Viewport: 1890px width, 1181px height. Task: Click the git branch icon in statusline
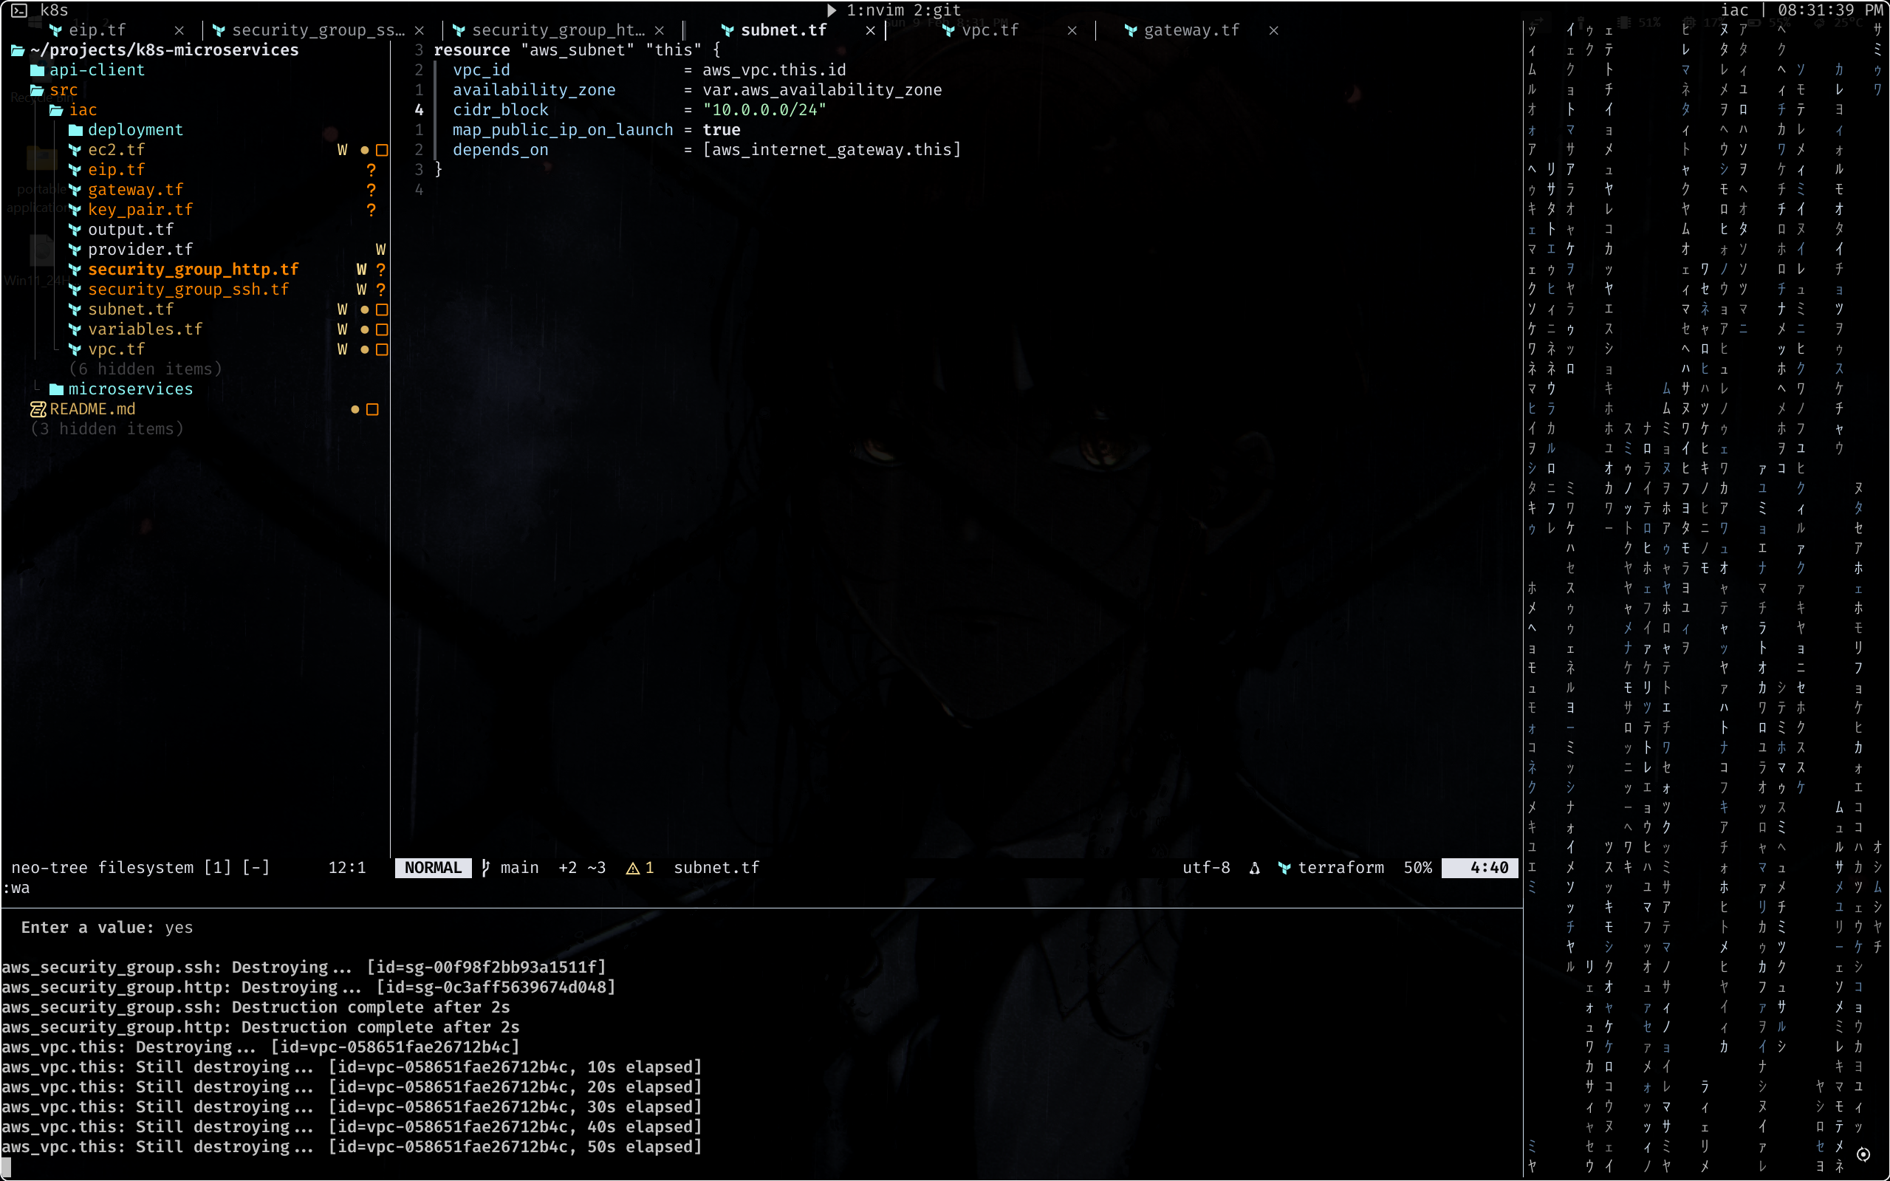pos(486,868)
